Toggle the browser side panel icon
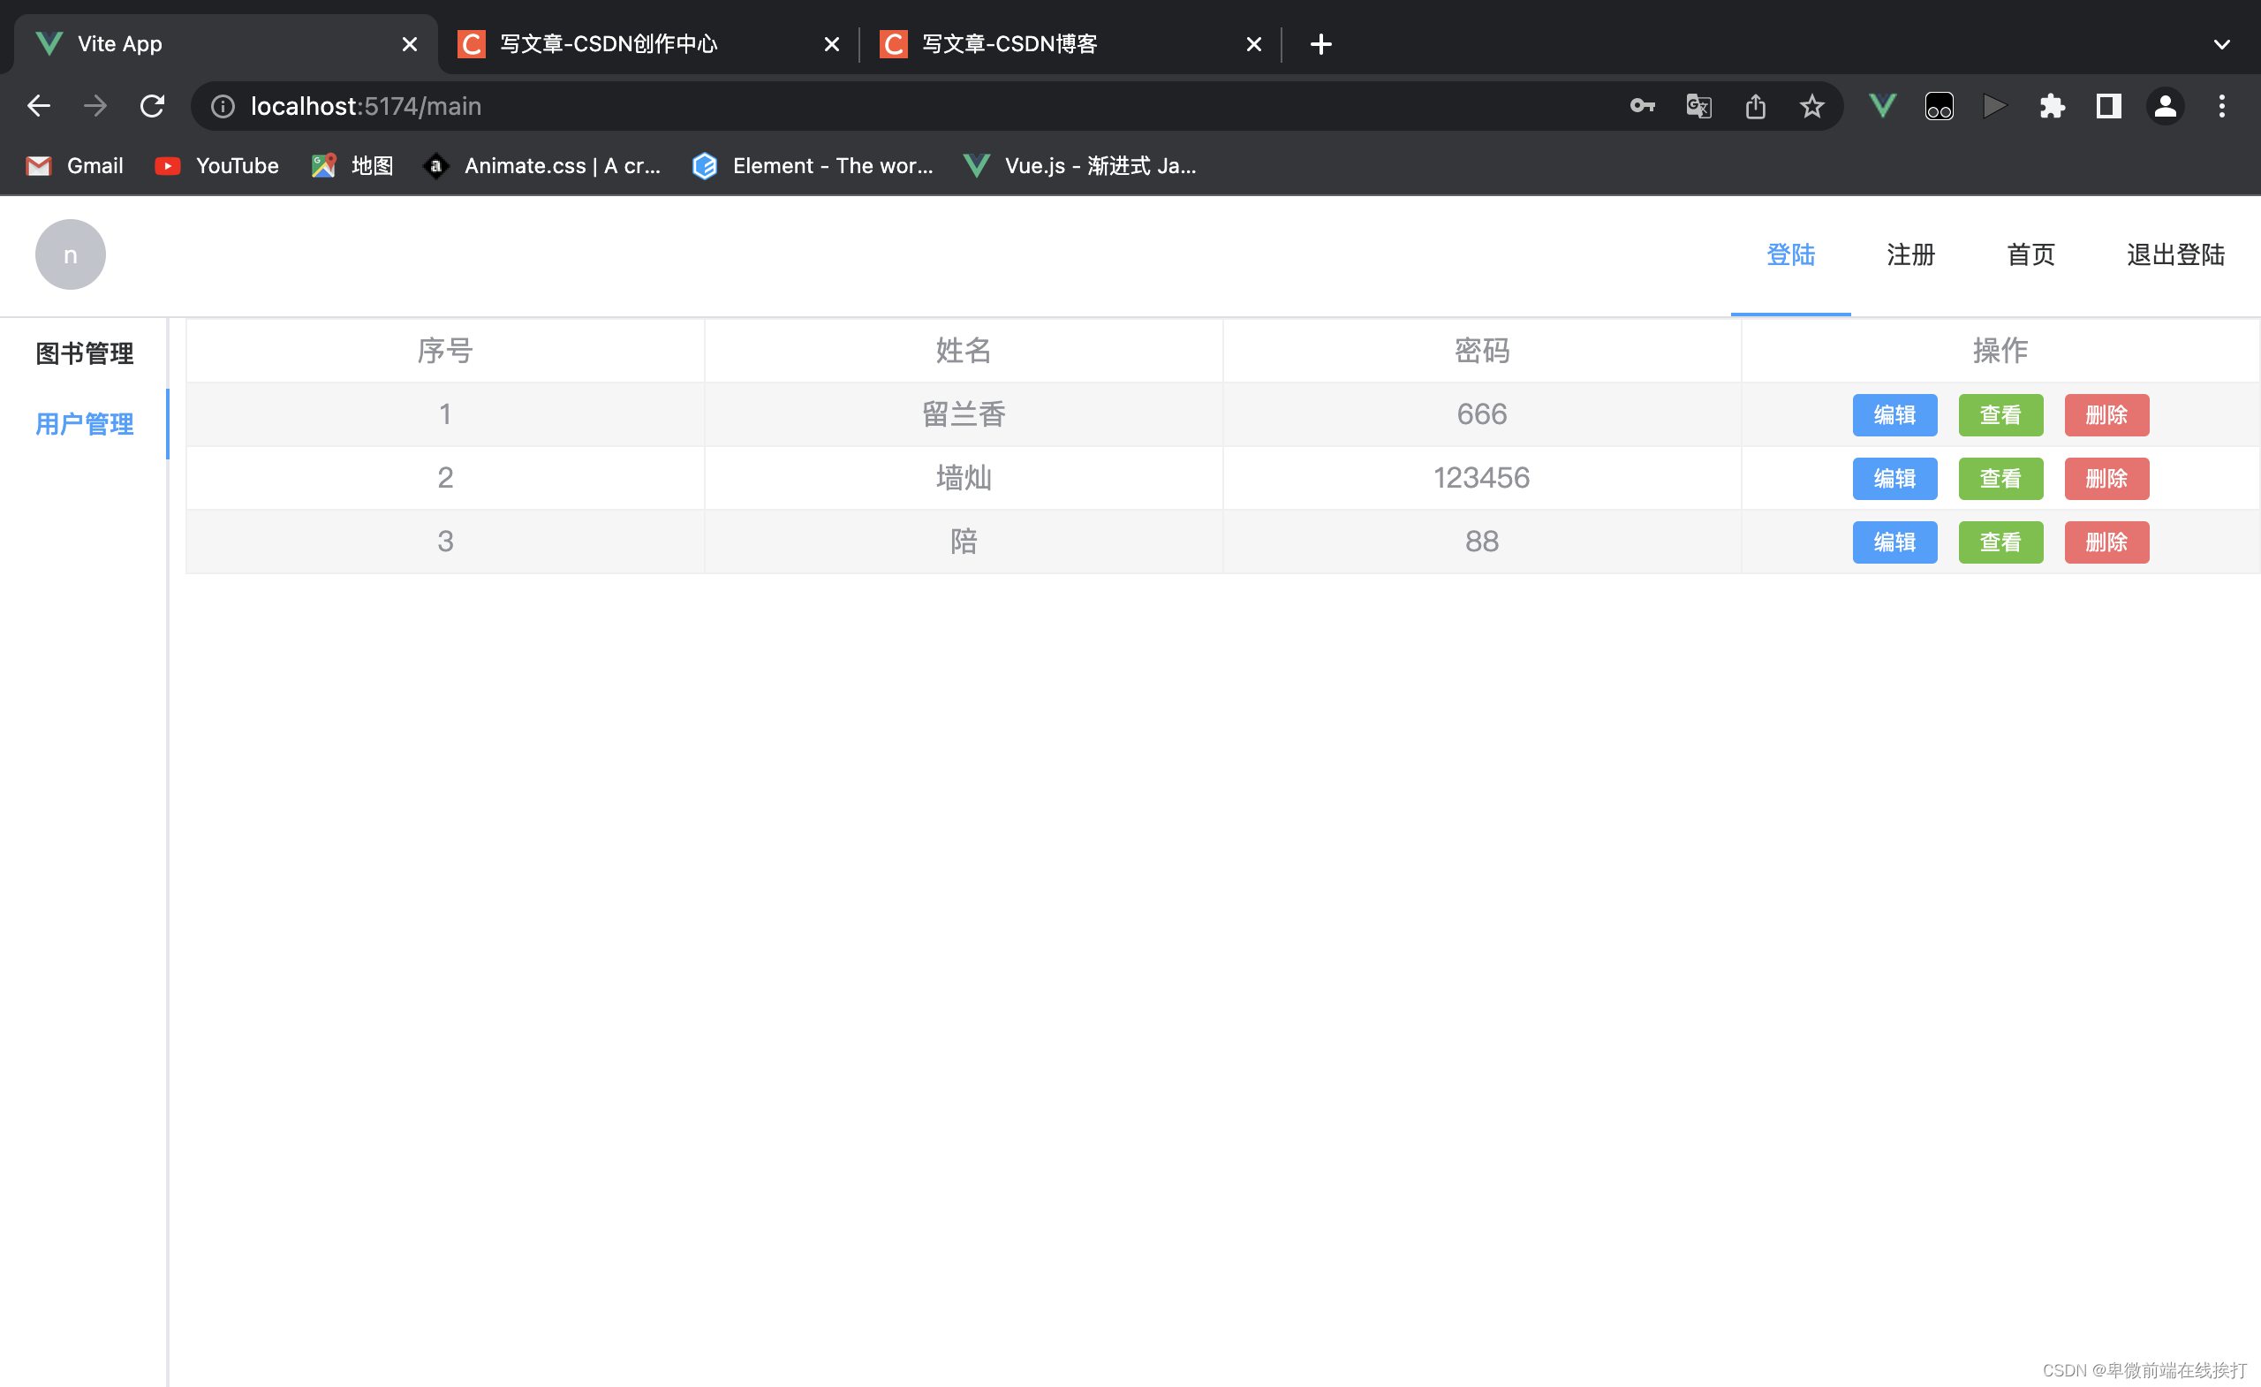The image size is (2261, 1387). 2109,107
